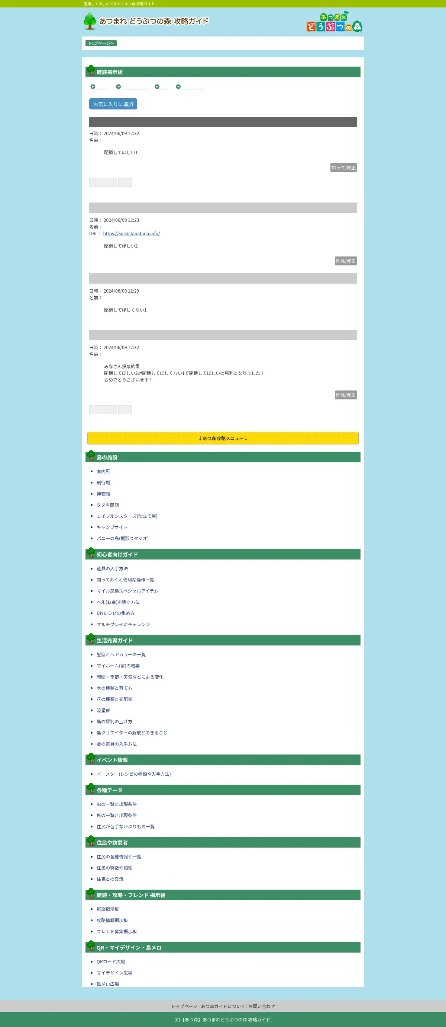This screenshot has width=446, height=1027.
Task: Open 花の種類と交配表 link
Action: point(114,699)
